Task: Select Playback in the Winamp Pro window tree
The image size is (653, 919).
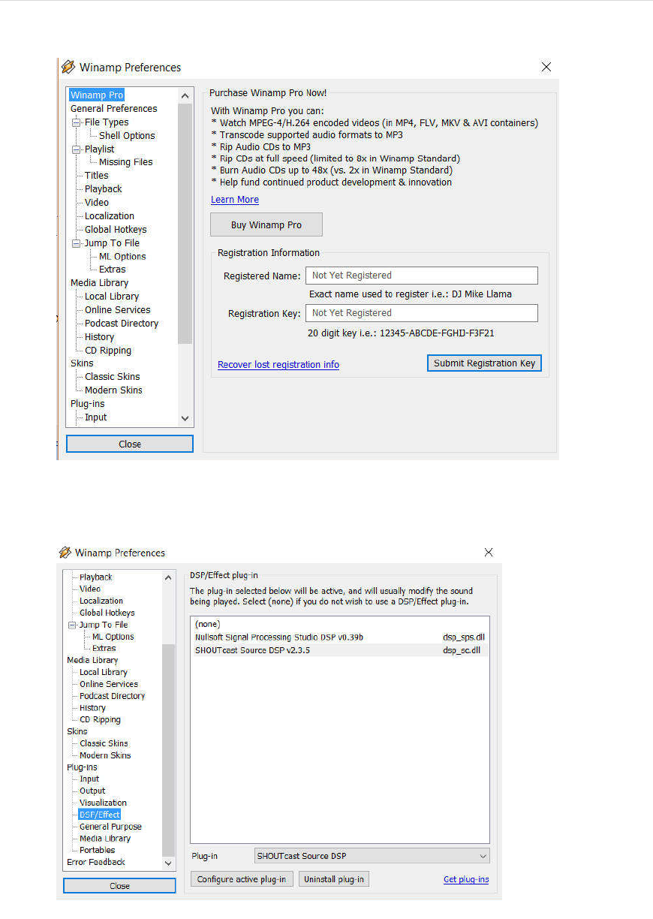Action: [103, 189]
